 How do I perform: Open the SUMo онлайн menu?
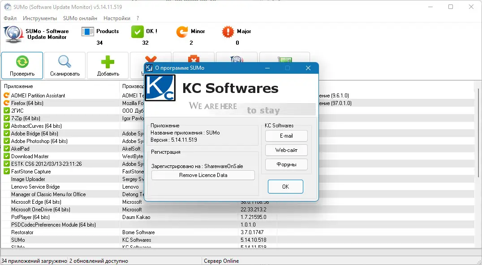pyautogui.click(x=80, y=18)
